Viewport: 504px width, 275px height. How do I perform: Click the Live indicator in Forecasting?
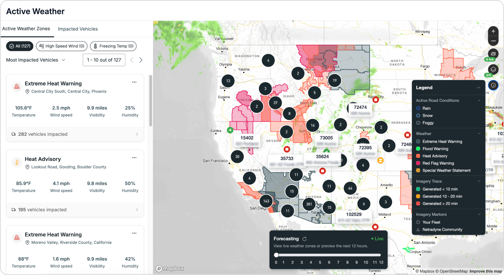[x=377, y=239]
